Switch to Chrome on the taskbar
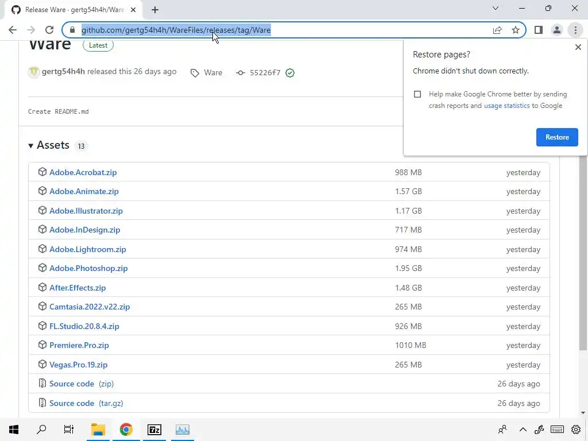588x441 pixels. click(126, 430)
